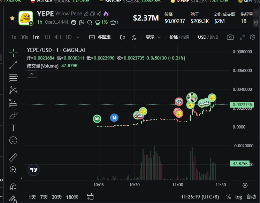Viewport: 260px width, 203px height.
Task: Select the text annotation tool
Action: [x=13, y=128]
